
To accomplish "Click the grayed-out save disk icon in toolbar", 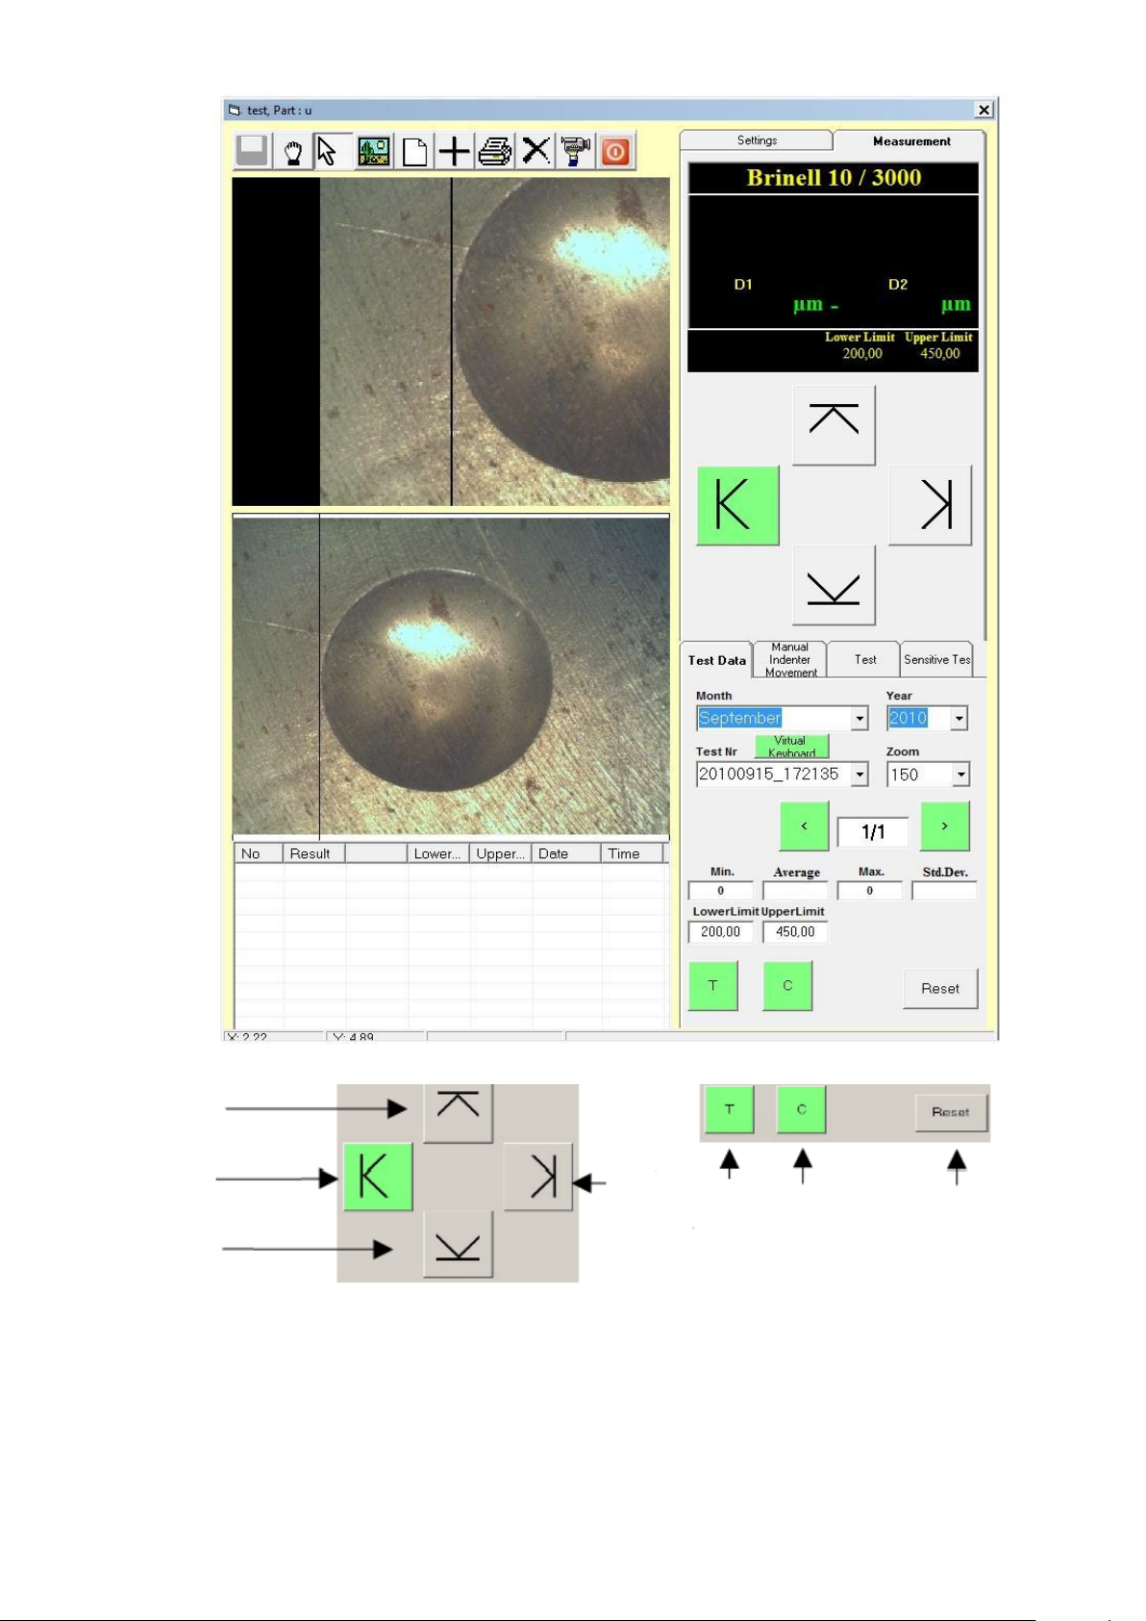I will pyautogui.click(x=252, y=151).
